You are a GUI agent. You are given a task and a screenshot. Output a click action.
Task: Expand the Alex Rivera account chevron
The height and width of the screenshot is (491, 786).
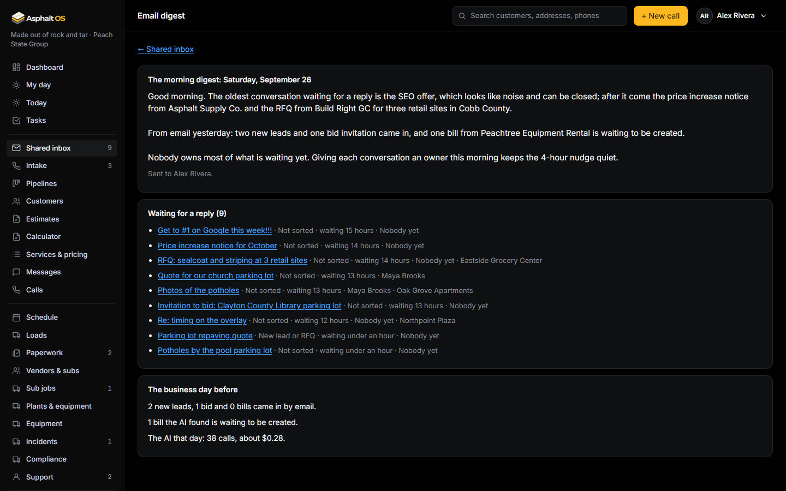pyautogui.click(x=764, y=16)
